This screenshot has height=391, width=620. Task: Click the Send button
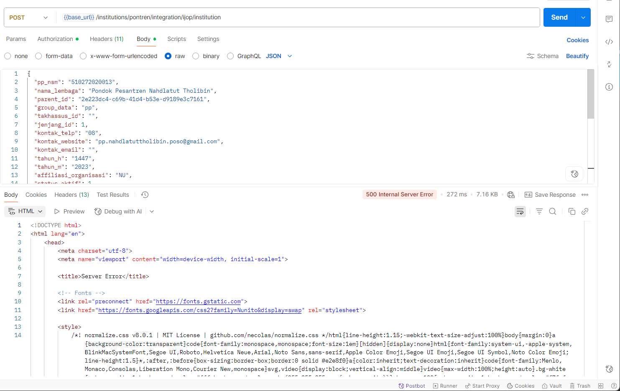(559, 18)
